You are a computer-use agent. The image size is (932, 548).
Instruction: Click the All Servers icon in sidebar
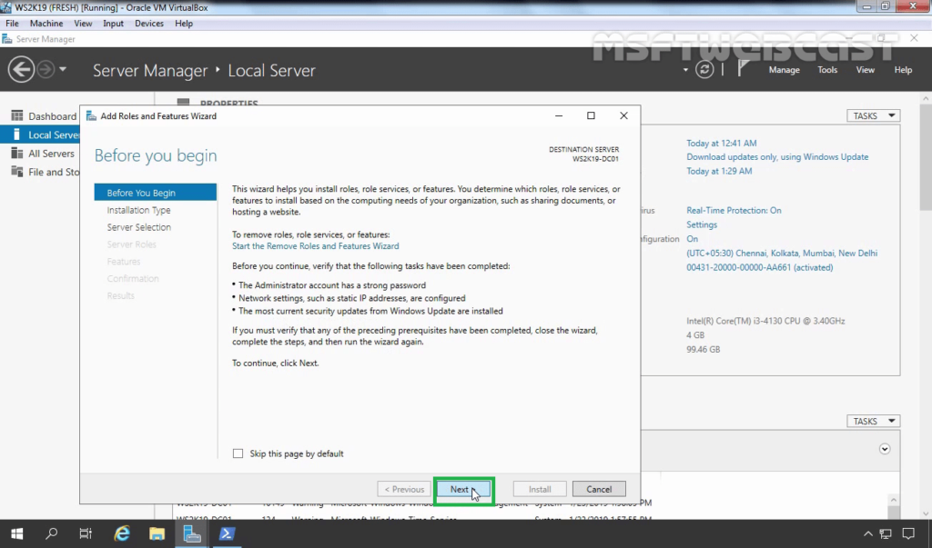pos(16,154)
